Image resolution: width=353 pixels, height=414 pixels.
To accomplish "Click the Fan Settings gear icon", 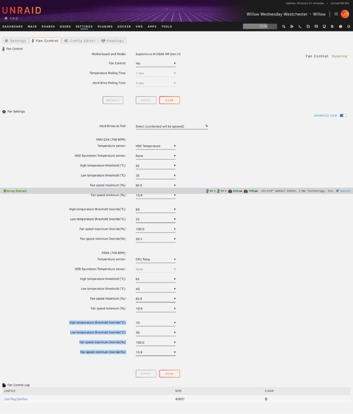I will (x=4, y=112).
